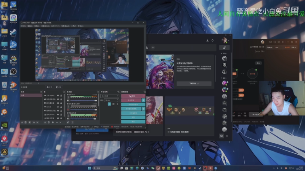Remove selected scene with Scenes trash icon
Viewport: 305px width, 171px height.
pos(26,122)
